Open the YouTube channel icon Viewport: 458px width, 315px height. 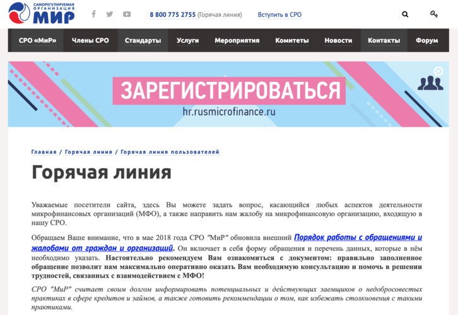[127, 14]
